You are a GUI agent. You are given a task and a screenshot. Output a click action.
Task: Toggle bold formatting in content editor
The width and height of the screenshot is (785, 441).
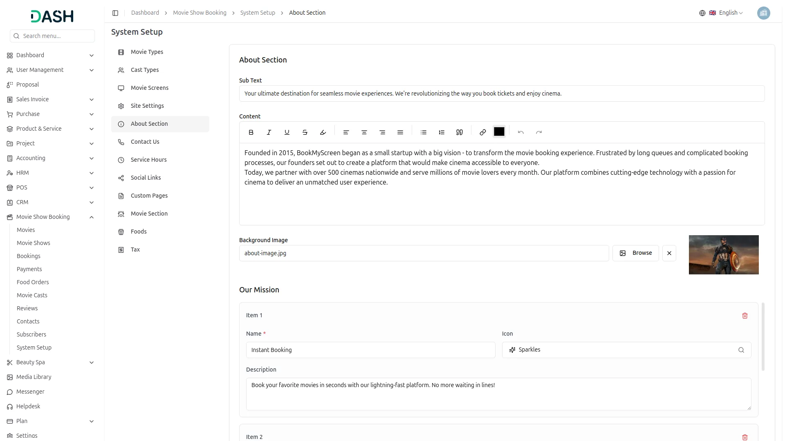(x=251, y=132)
